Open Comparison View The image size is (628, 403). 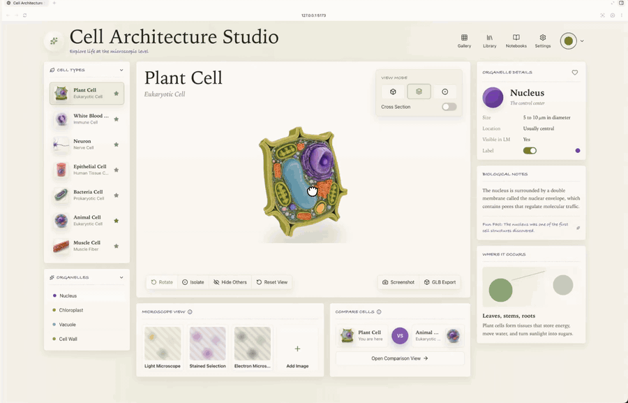coord(400,358)
